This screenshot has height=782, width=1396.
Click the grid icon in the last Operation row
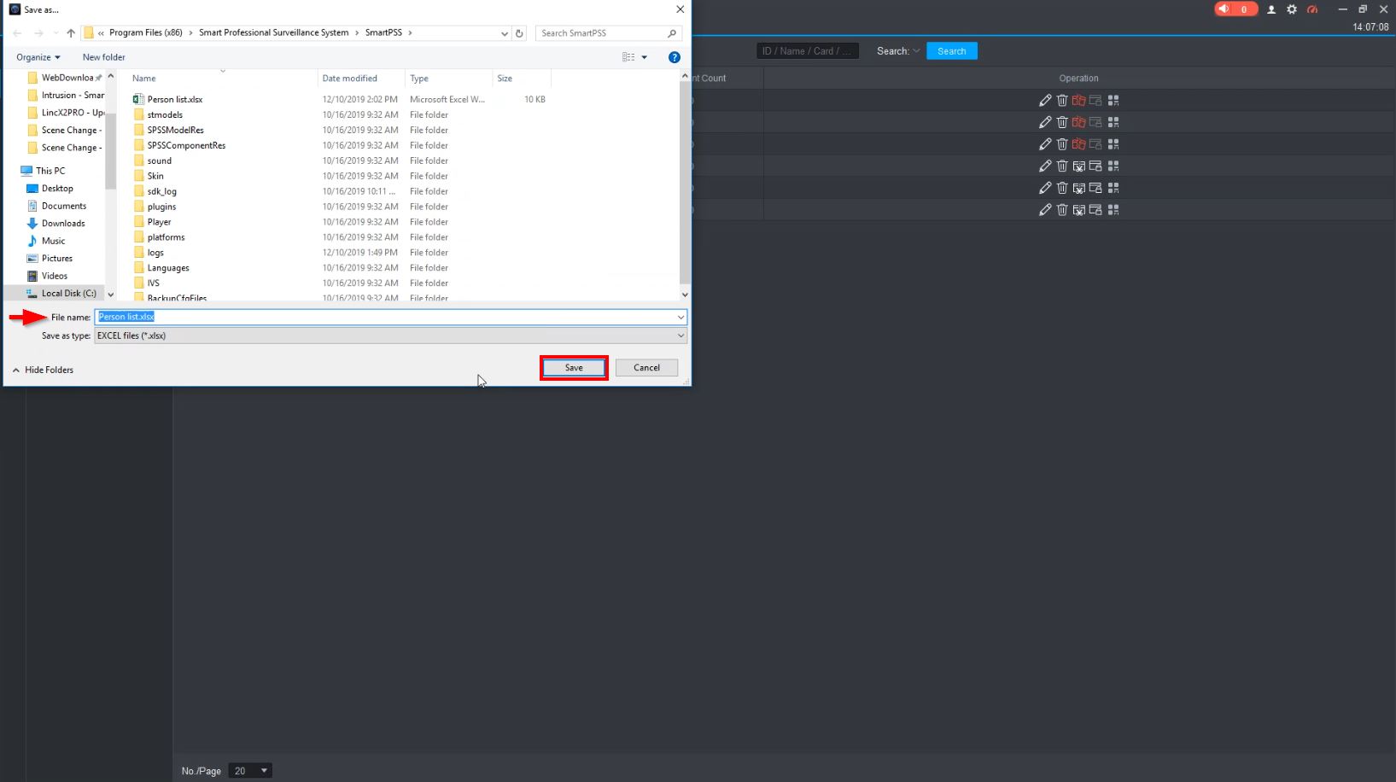[1113, 210]
